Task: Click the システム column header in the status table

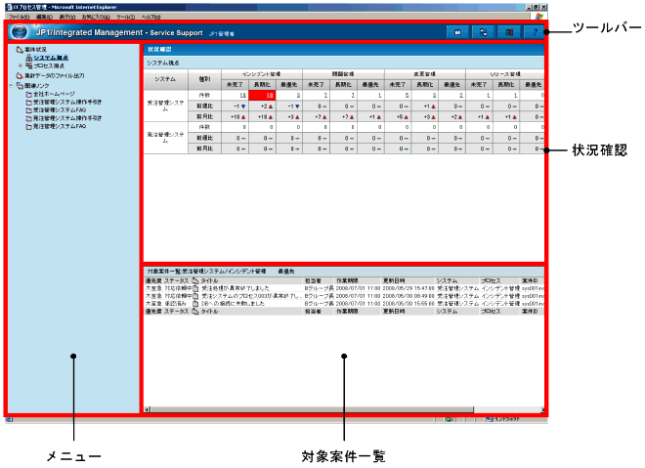Action: 165,79
